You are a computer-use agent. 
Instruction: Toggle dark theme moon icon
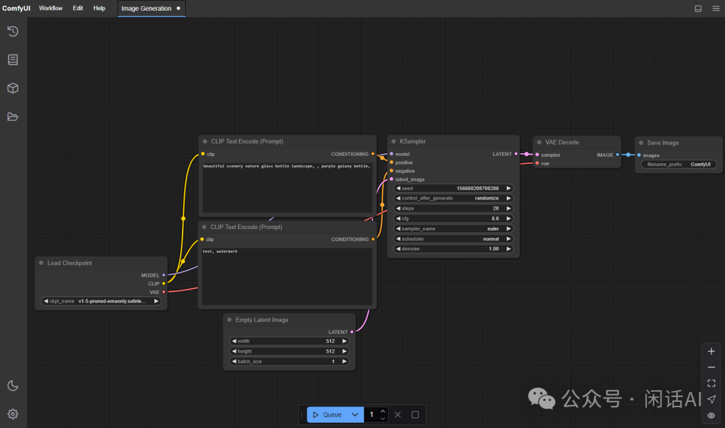(x=13, y=386)
